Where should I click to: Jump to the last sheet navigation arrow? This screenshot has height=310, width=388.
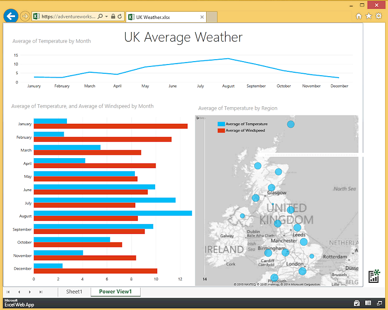(x=41, y=292)
